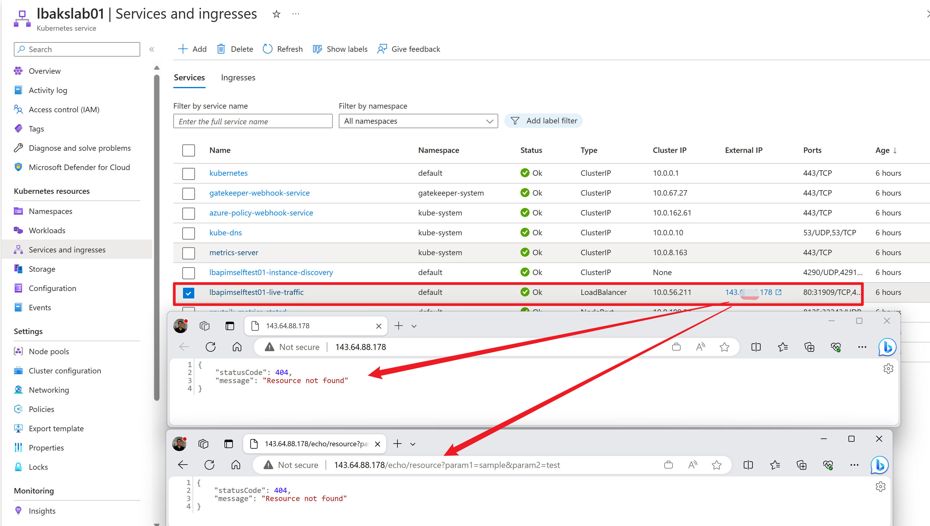Expand the All namespaces dropdown
This screenshot has height=526, width=930.
click(x=418, y=121)
